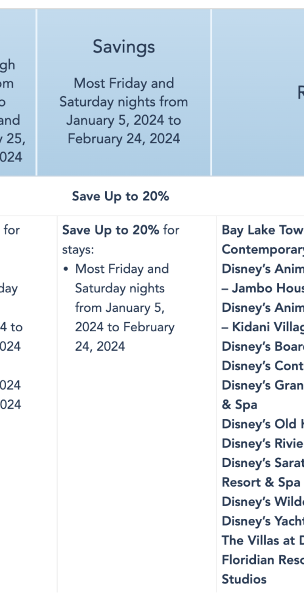The width and height of the screenshot is (304, 609).
Task: Click the Bay Lake Tower resort name
Action: tap(263, 230)
